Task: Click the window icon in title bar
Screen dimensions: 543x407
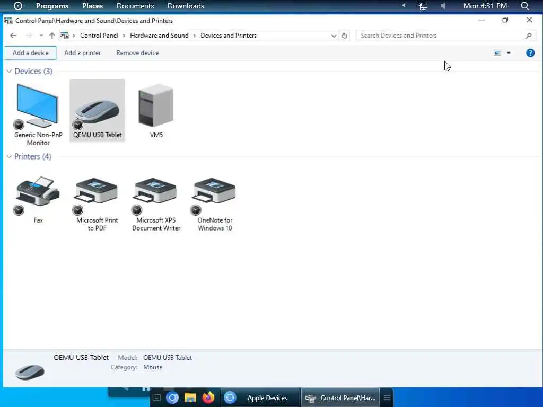Action: tap(8, 21)
